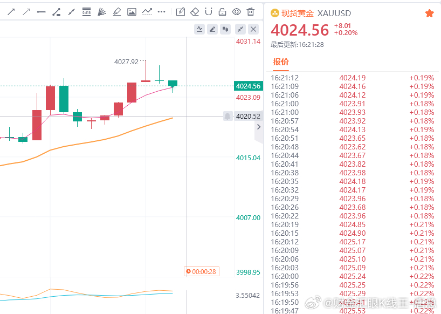Toggle the drawing lock icon
Viewport: 441px width, 314px height.
click(223, 12)
